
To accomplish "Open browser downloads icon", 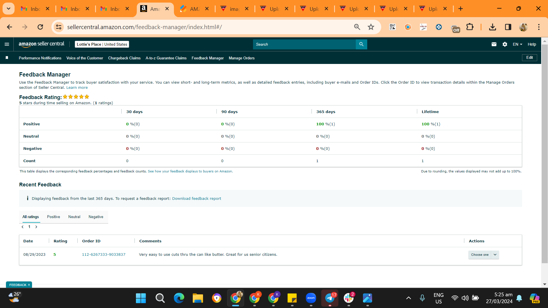I will point(492,27).
